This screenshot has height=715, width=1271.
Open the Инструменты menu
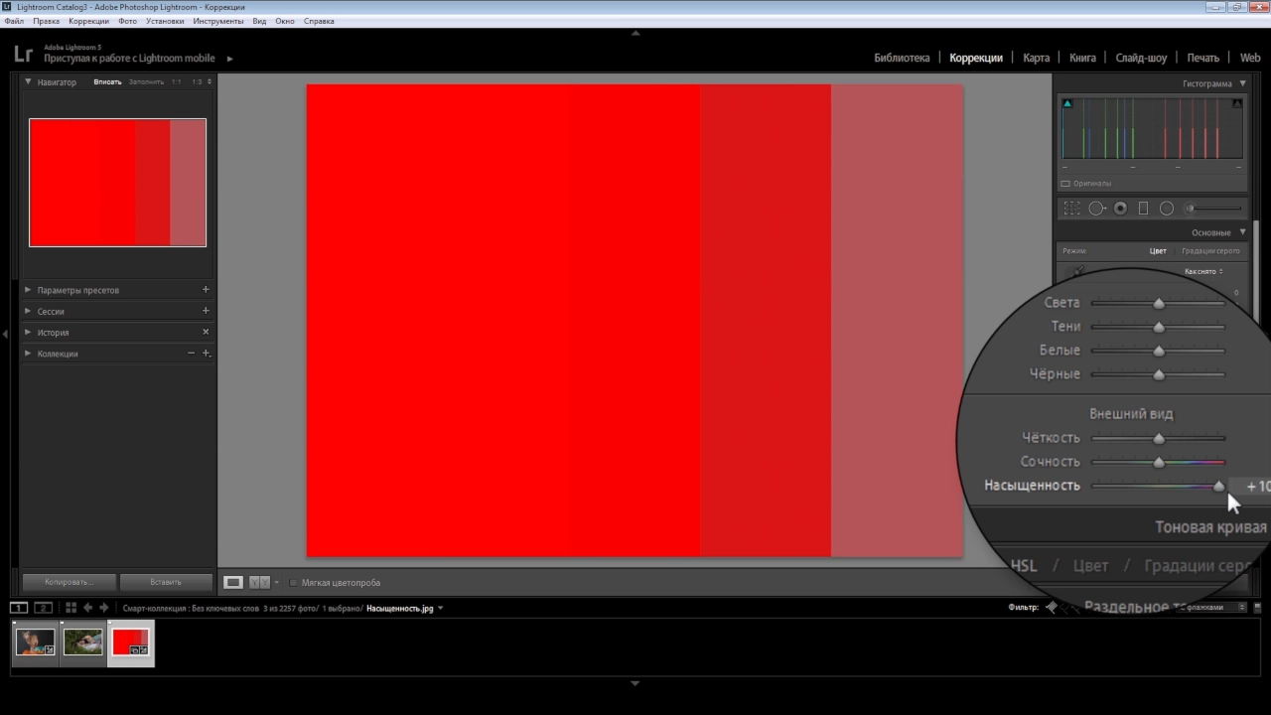[x=218, y=21]
